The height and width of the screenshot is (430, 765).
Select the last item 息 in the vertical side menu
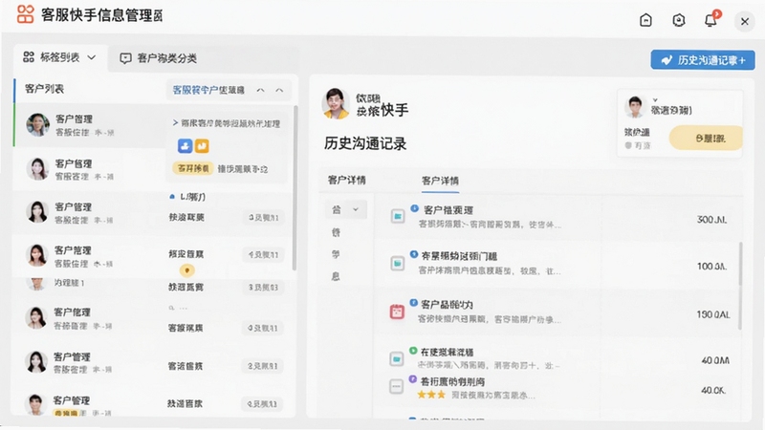pos(336,276)
